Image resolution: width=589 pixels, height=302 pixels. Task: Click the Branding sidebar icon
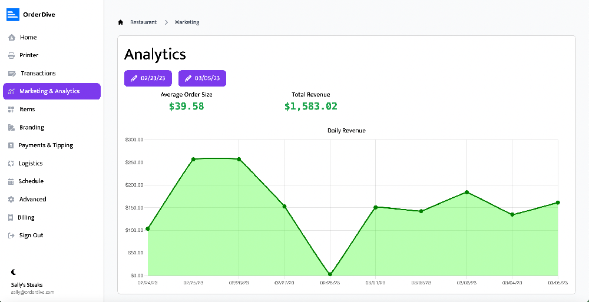coord(11,127)
